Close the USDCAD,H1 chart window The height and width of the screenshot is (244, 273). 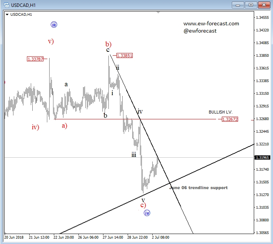[x=264, y=5]
